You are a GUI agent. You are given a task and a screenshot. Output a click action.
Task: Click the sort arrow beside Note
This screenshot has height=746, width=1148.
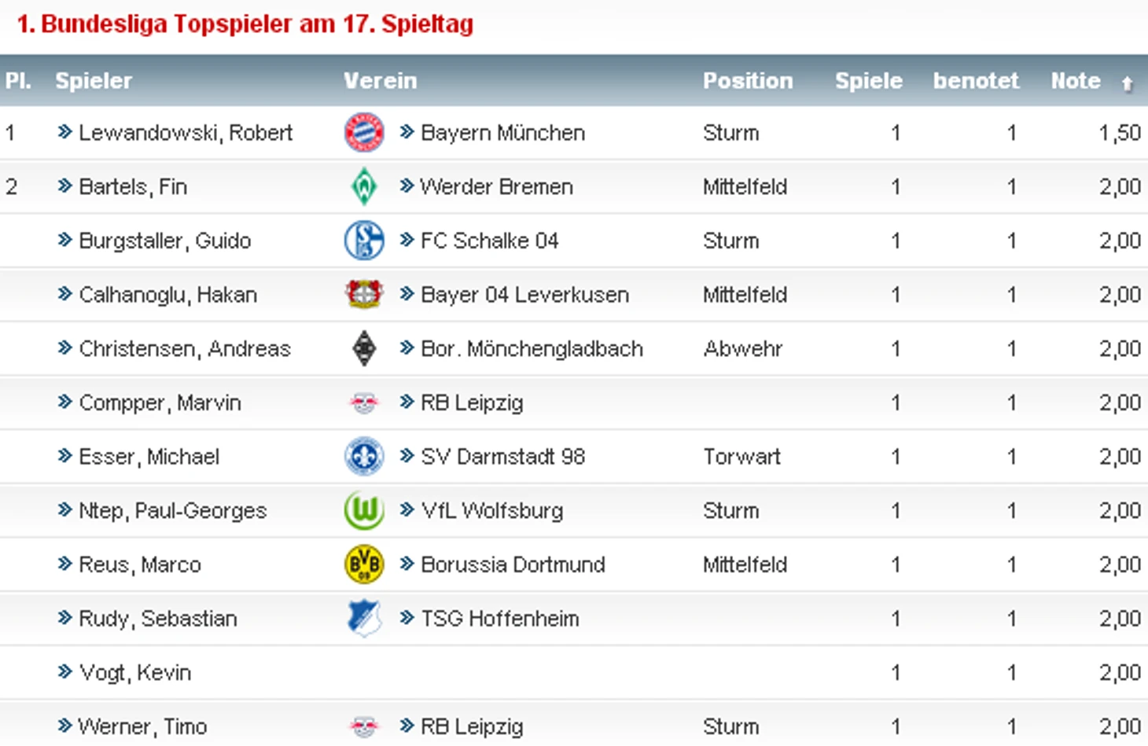tap(1127, 83)
